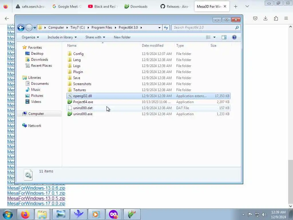The width and height of the screenshot is (293, 220).
Task: Expand the arrow after Computer breadcrumb
Action: pos(67,27)
